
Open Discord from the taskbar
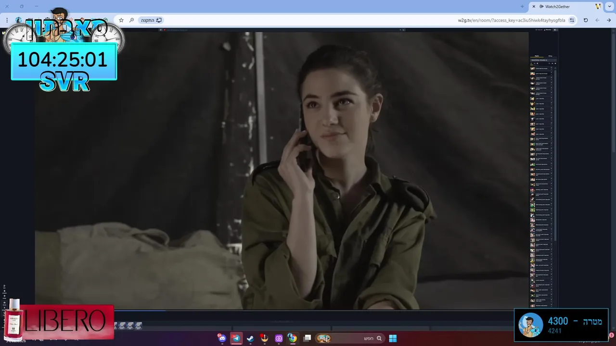[x=222, y=338]
